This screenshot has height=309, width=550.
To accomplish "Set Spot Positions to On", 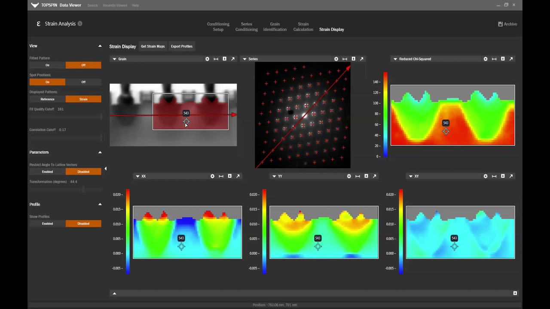I will point(47,82).
